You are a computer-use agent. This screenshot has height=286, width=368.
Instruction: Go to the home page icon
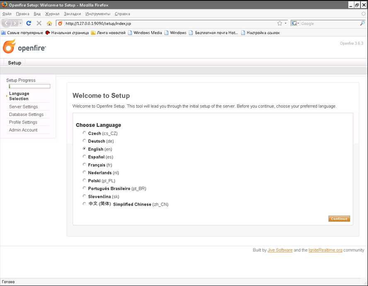coord(49,23)
